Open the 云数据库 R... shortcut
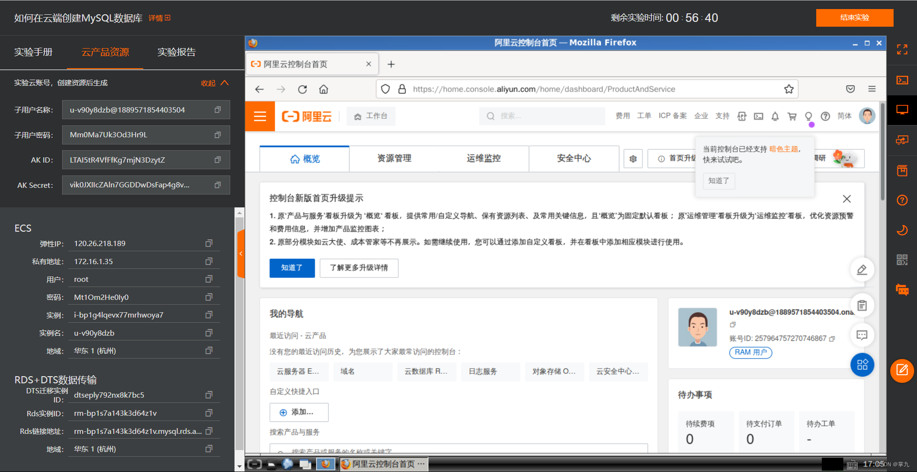Viewport: 917px width, 472px height. point(427,371)
